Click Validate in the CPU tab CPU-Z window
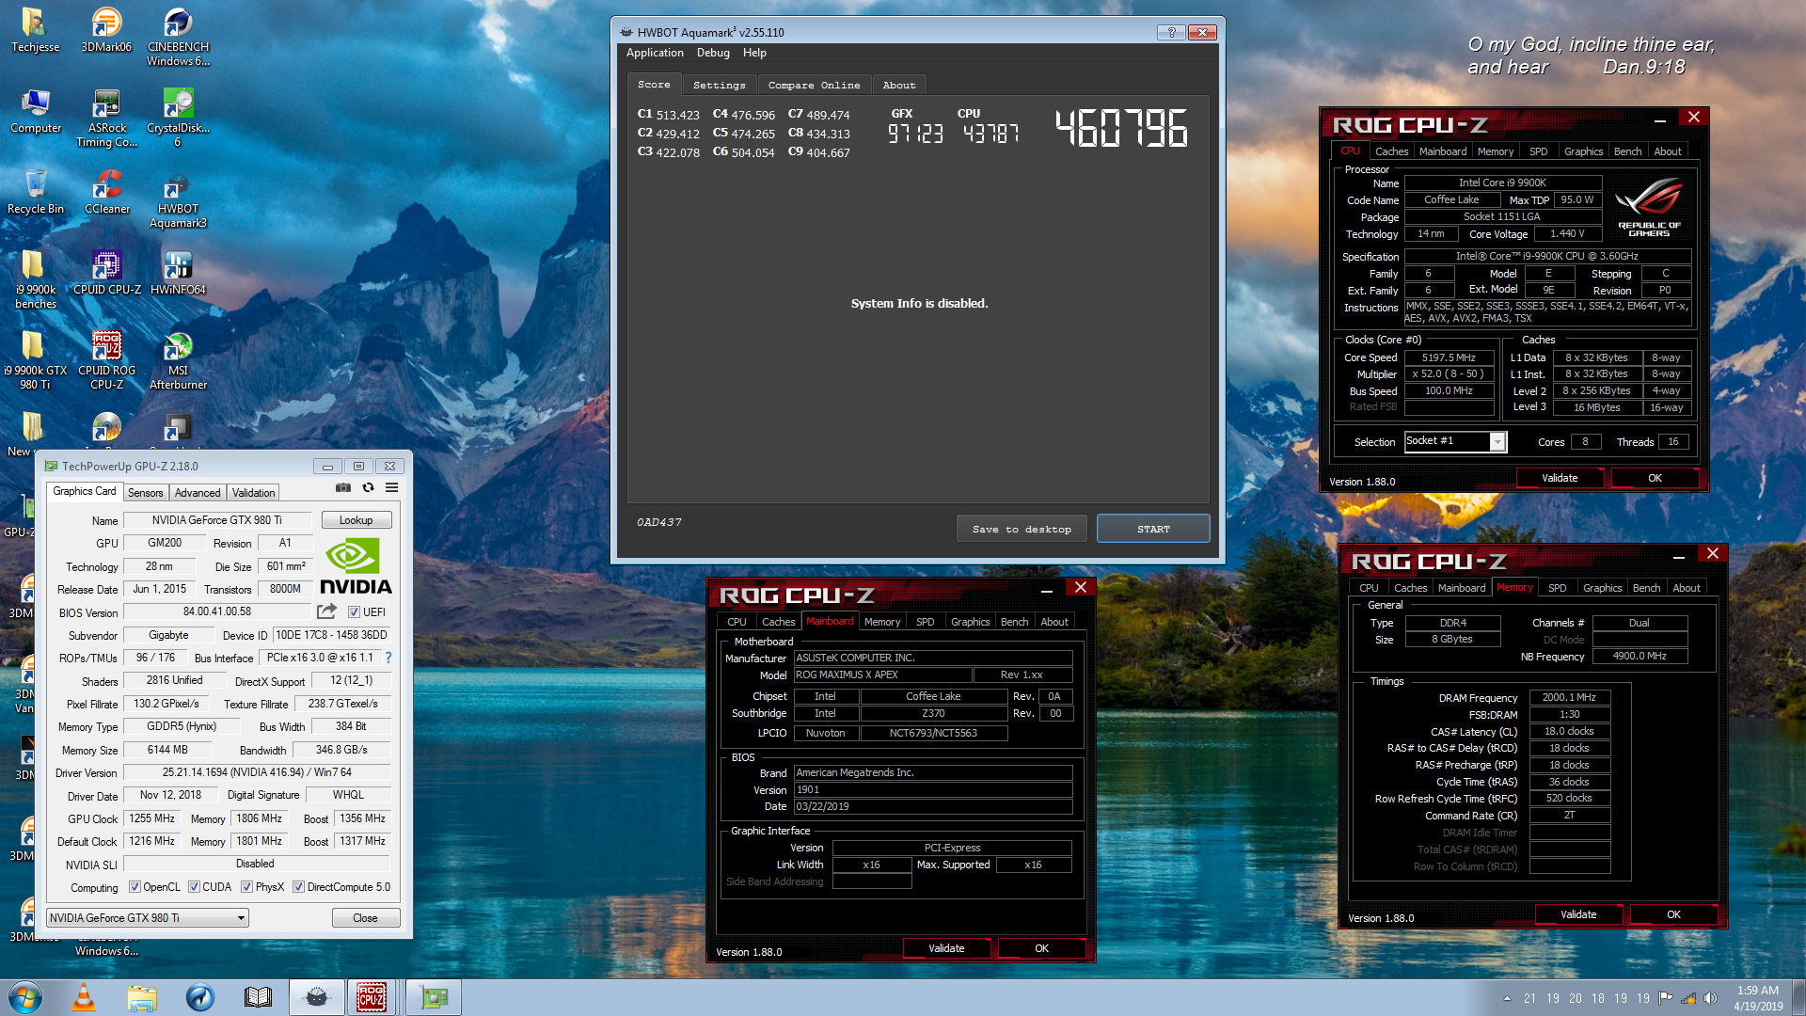This screenshot has width=1806, height=1016. tap(1560, 478)
